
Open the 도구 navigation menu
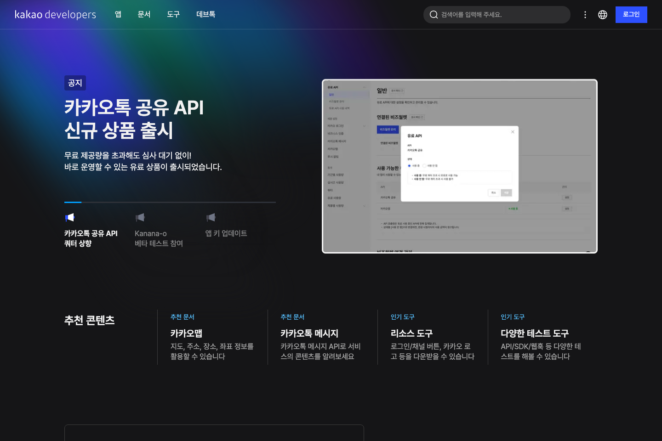pos(173,14)
